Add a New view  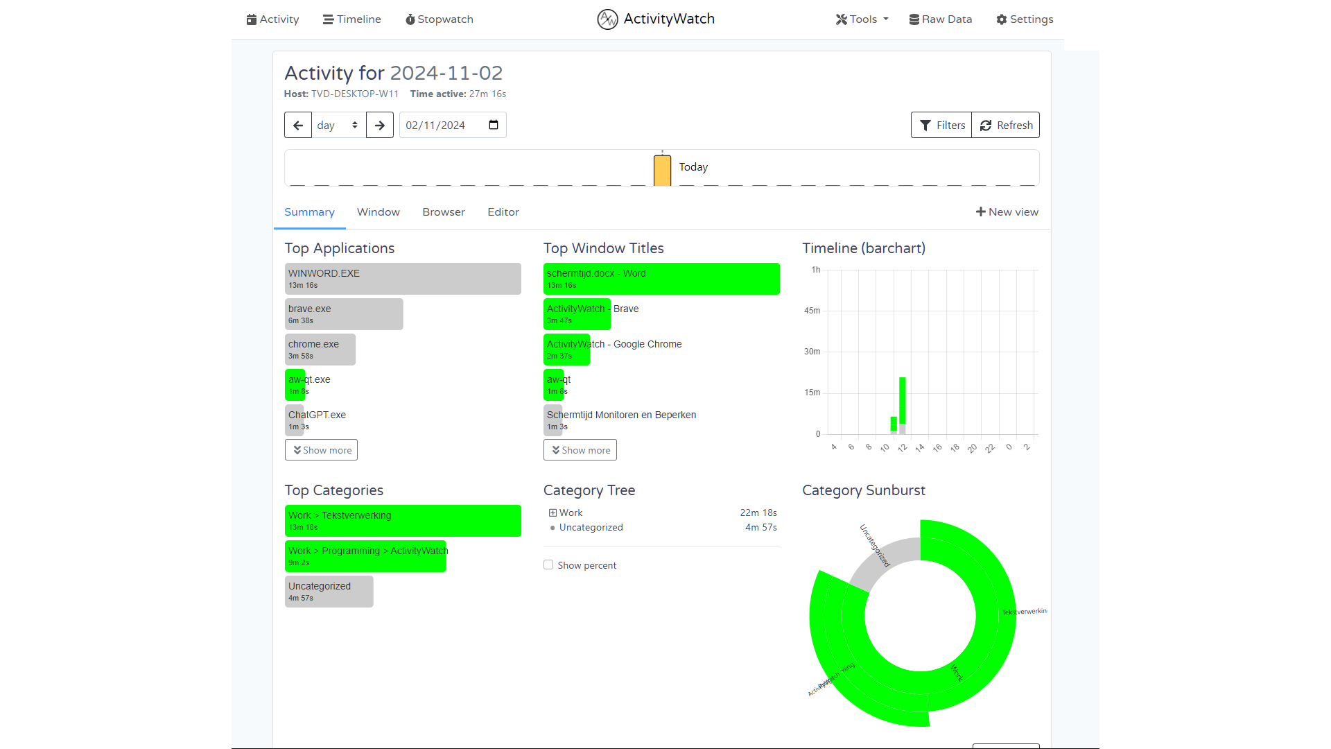[1007, 212]
